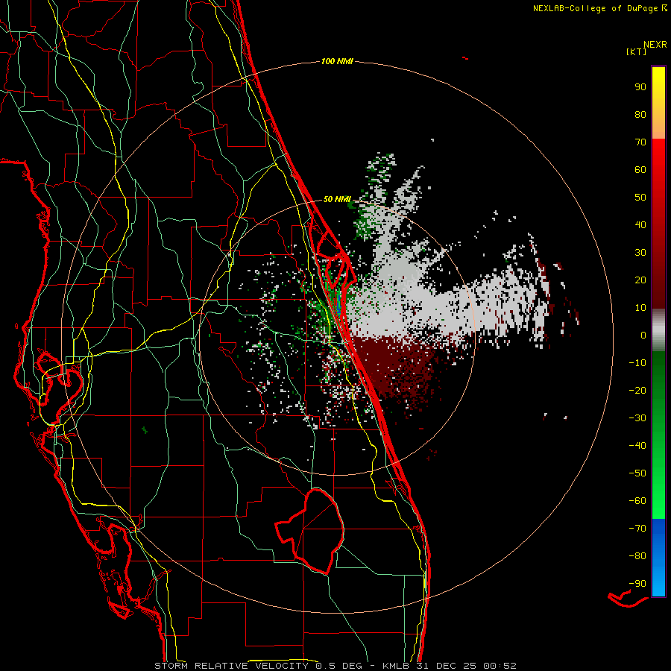Image resolution: width=671 pixels, height=671 pixels.
Task: Click the -70 value on the velocity scale
Action: click(637, 529)
